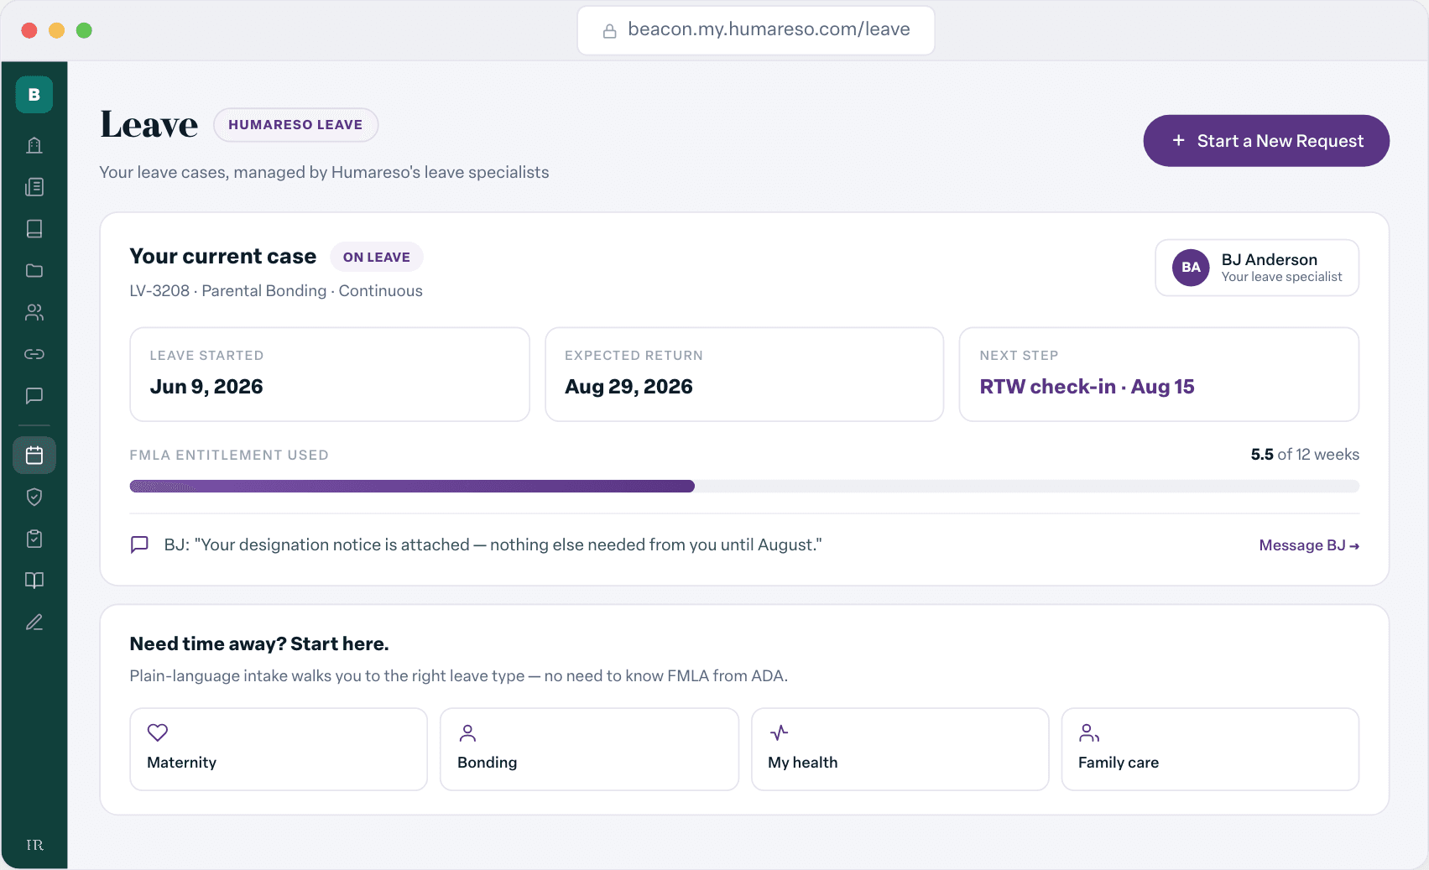Click the person icon on Bonding card

coord(468,733)
